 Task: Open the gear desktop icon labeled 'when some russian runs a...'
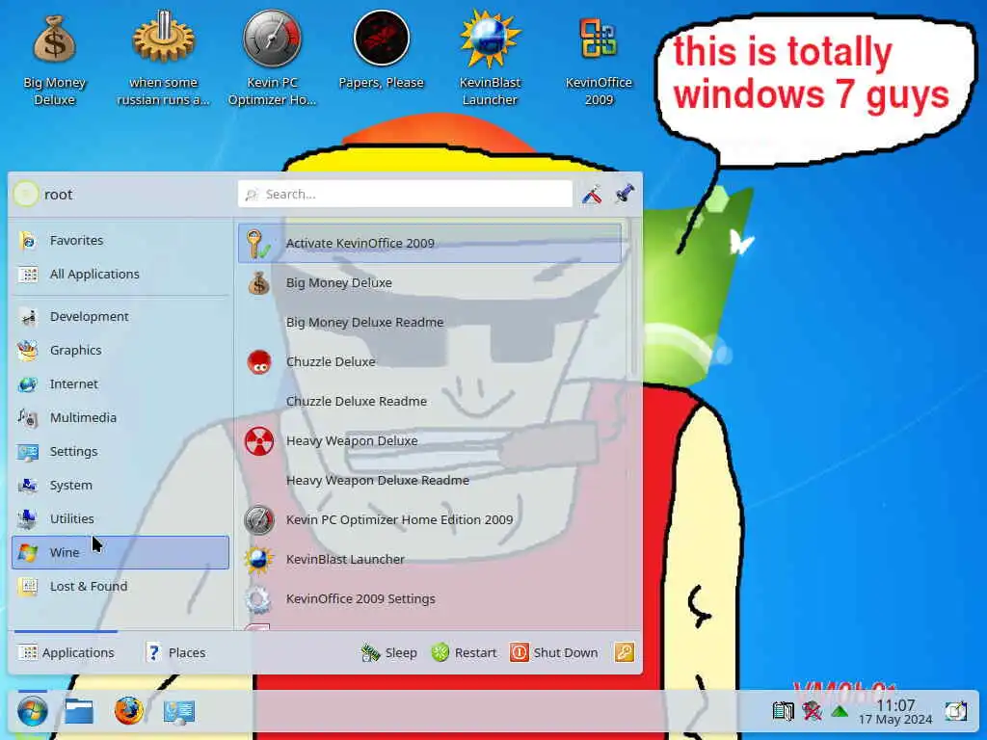coord(163,58)
